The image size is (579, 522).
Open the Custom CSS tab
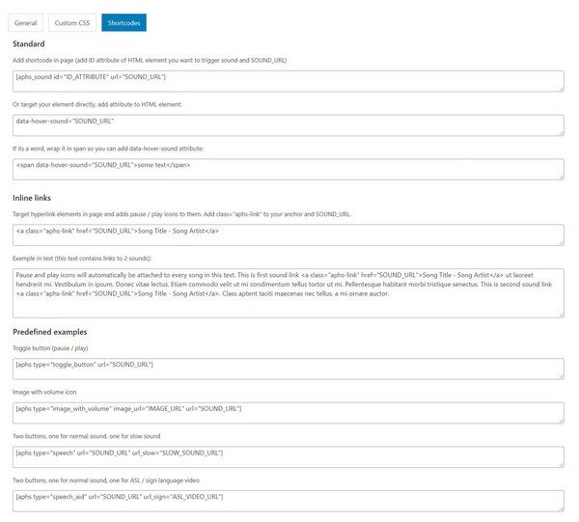[72, 22]
